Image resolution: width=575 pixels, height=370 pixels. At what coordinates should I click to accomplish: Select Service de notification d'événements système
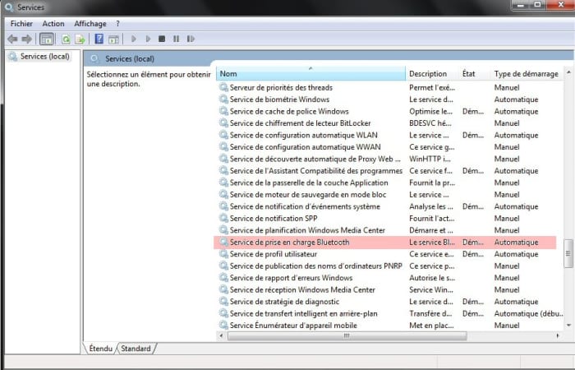(x=389, y=206)
